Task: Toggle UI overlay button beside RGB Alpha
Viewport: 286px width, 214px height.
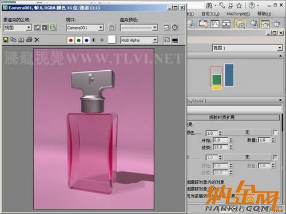Action: 167,40
